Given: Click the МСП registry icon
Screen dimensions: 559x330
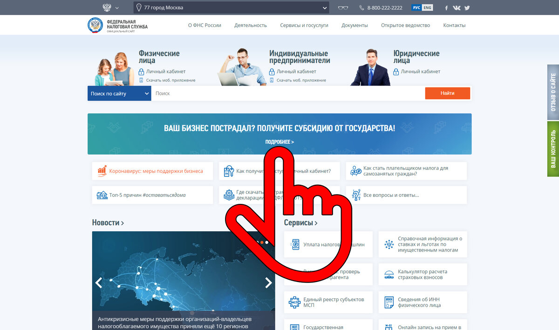Looking at the screenshot, I should point(294,303).
